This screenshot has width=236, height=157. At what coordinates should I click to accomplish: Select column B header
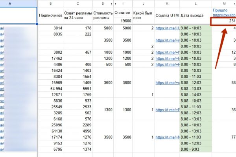point(51,4)
